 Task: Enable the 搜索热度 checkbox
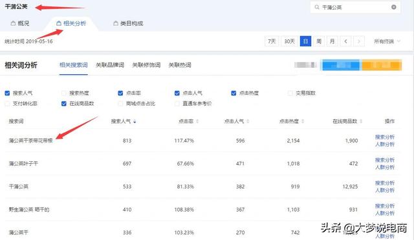click(x=63, y=93)
